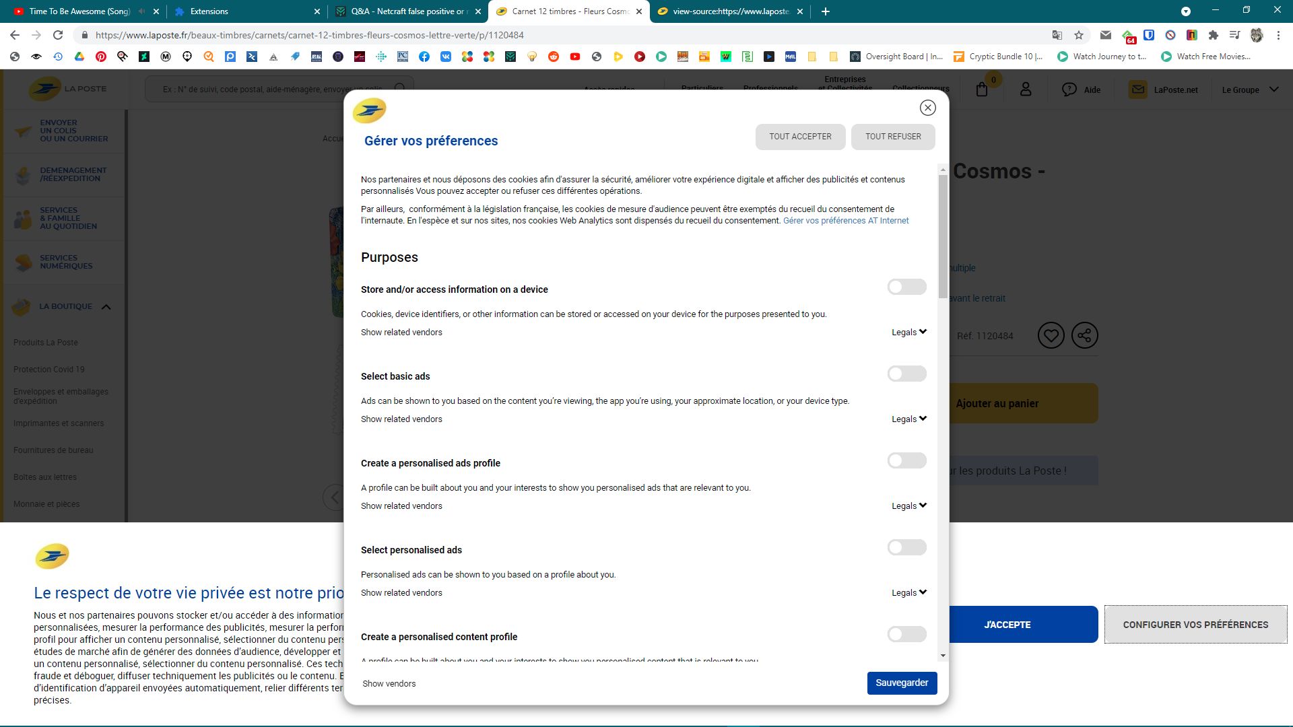Click the share product icon

coord(1084,335)
